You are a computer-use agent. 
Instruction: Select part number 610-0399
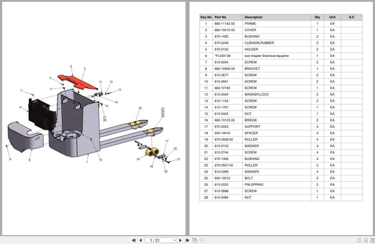click(x=221, y=172)
